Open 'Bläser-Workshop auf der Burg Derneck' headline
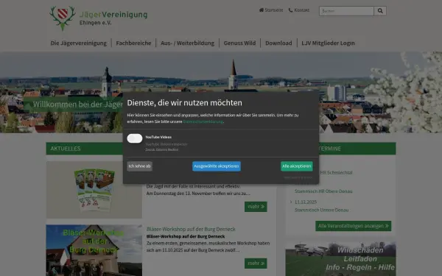 click(191, 229)
